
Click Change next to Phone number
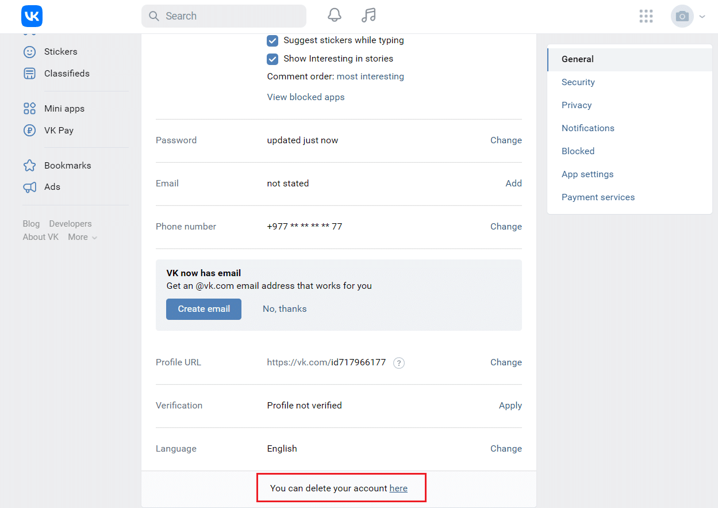tap(506, 227)
